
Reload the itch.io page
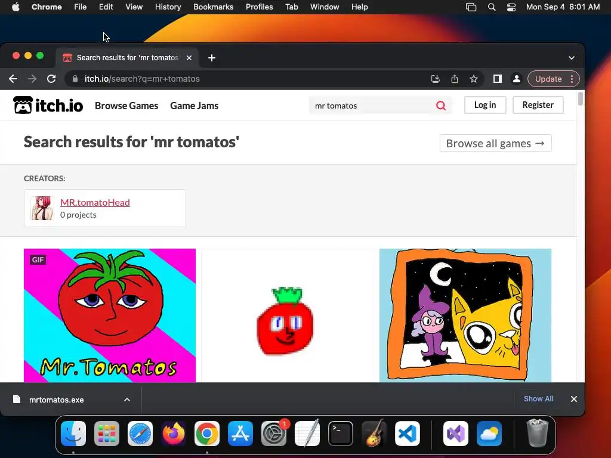51,79
